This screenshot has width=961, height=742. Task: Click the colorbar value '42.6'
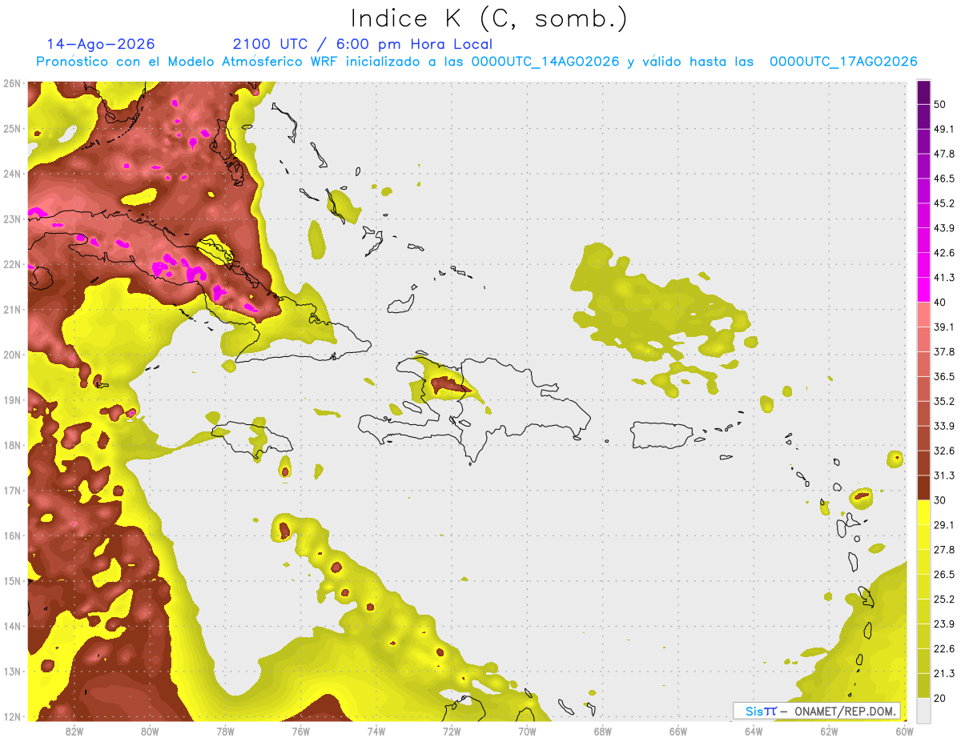point(944,253)
